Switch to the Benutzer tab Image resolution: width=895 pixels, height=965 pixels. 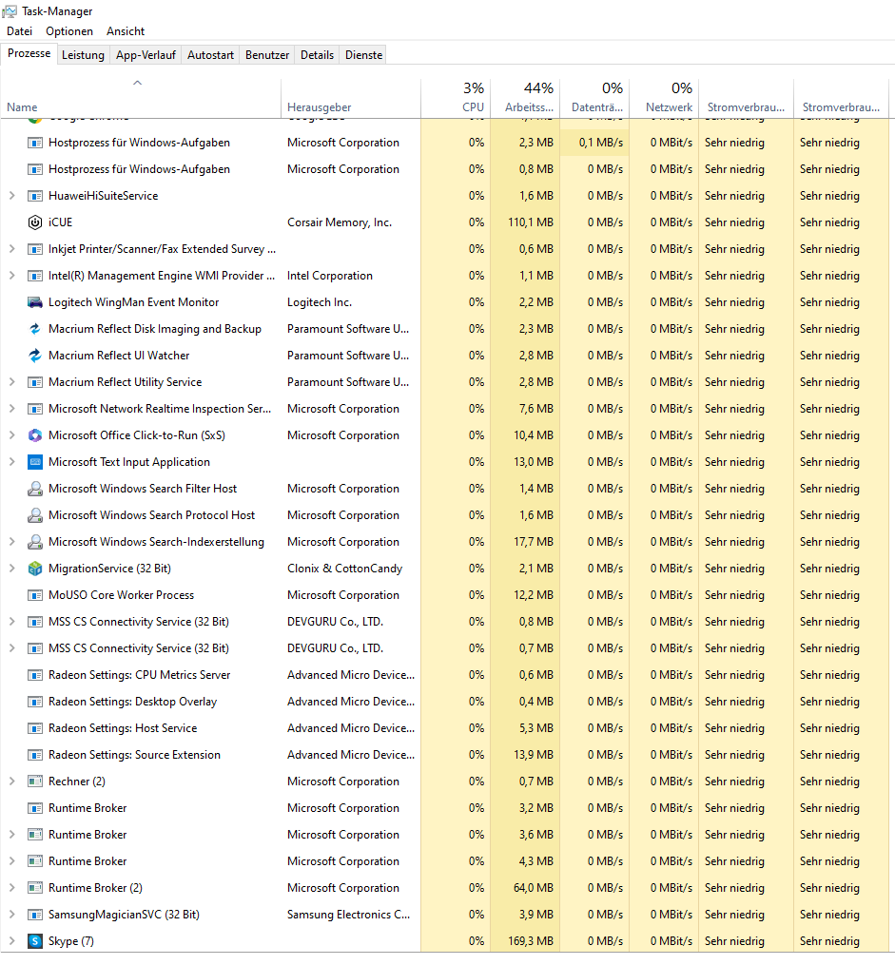point(267,55)
